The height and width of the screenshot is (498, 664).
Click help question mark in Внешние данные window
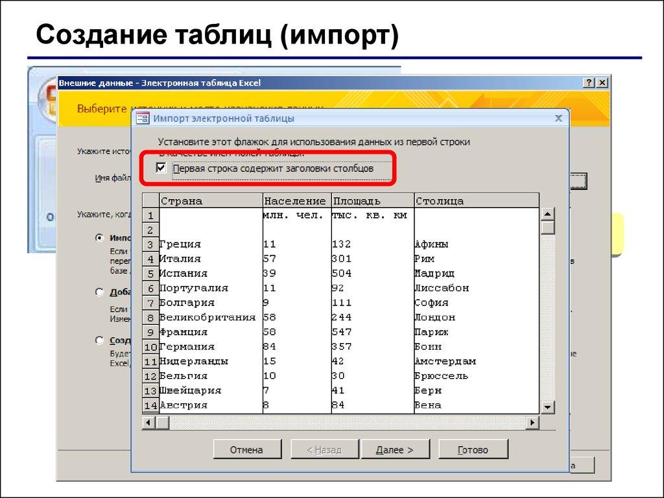(x=589, y=82)
